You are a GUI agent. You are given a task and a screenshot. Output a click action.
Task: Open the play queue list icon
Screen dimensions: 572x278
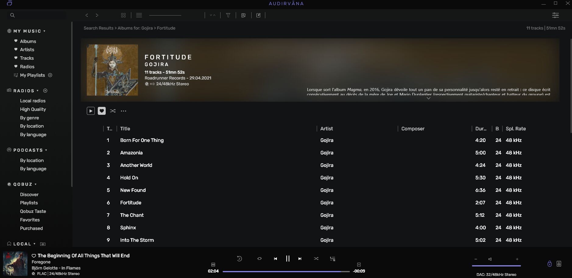[x=333, y=259]
